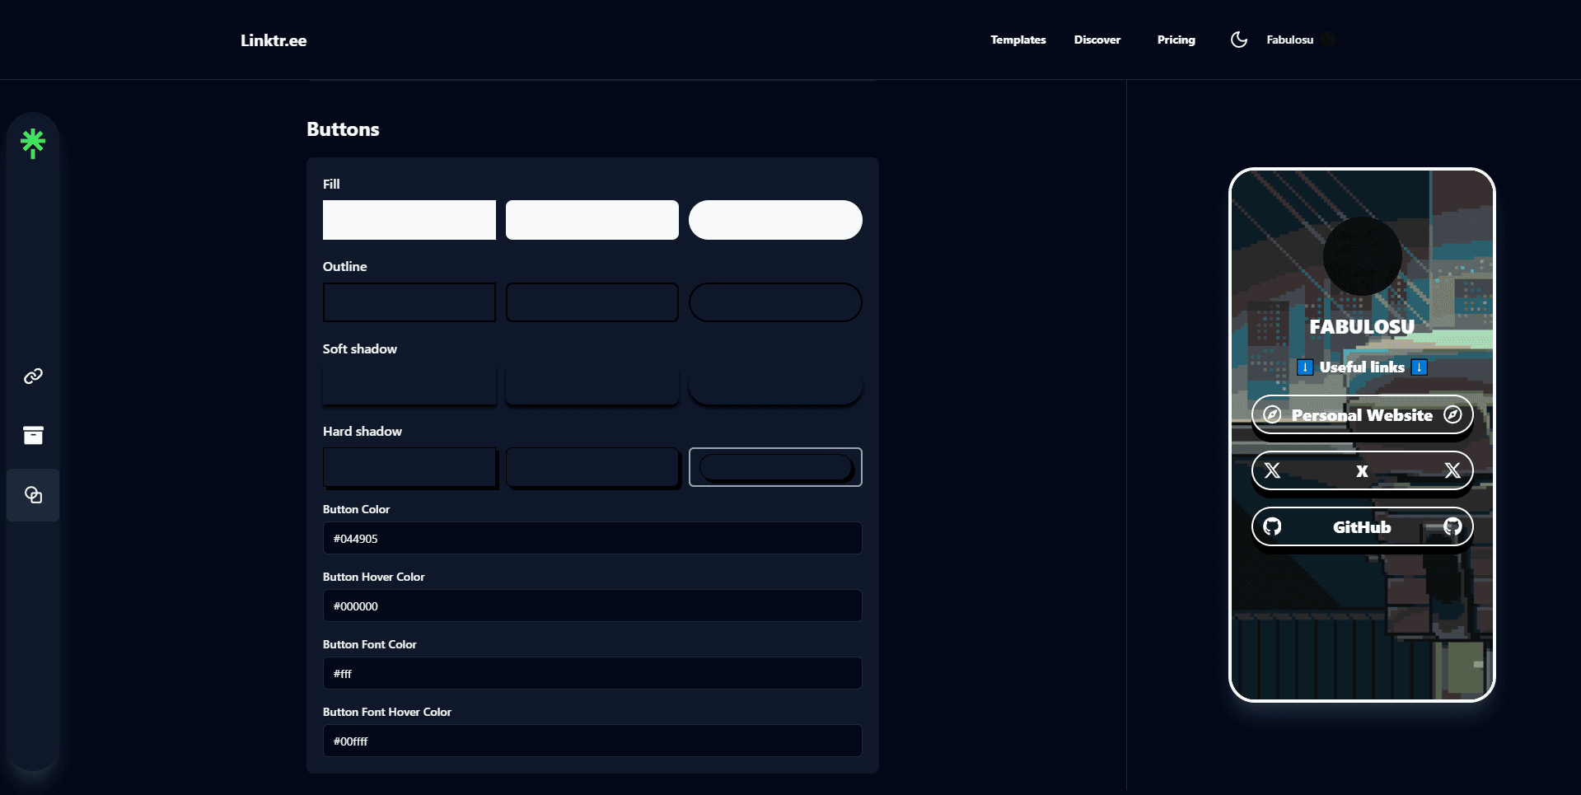Click the GitHub icon on the GitHub button

(x=1273, y=526)
